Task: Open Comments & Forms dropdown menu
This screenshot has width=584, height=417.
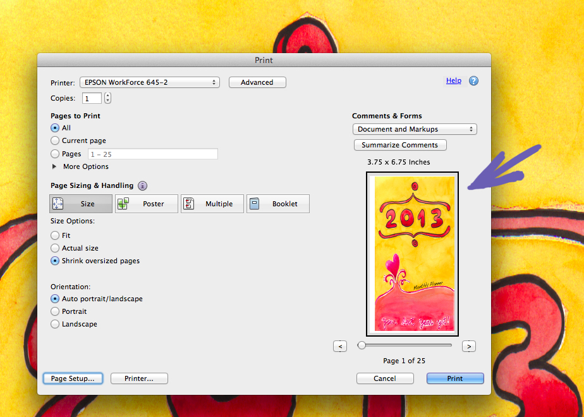Action: tap(415, 129)
